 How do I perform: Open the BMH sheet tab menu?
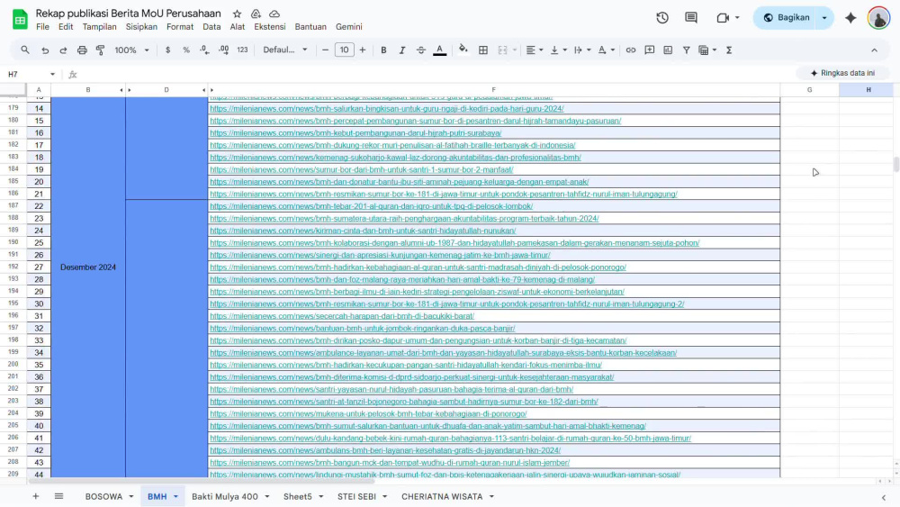point(175,497)
